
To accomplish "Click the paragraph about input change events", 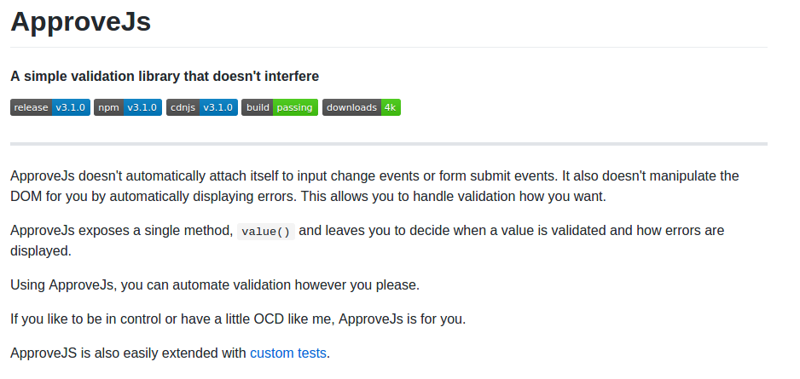I will tap(374, 186).
